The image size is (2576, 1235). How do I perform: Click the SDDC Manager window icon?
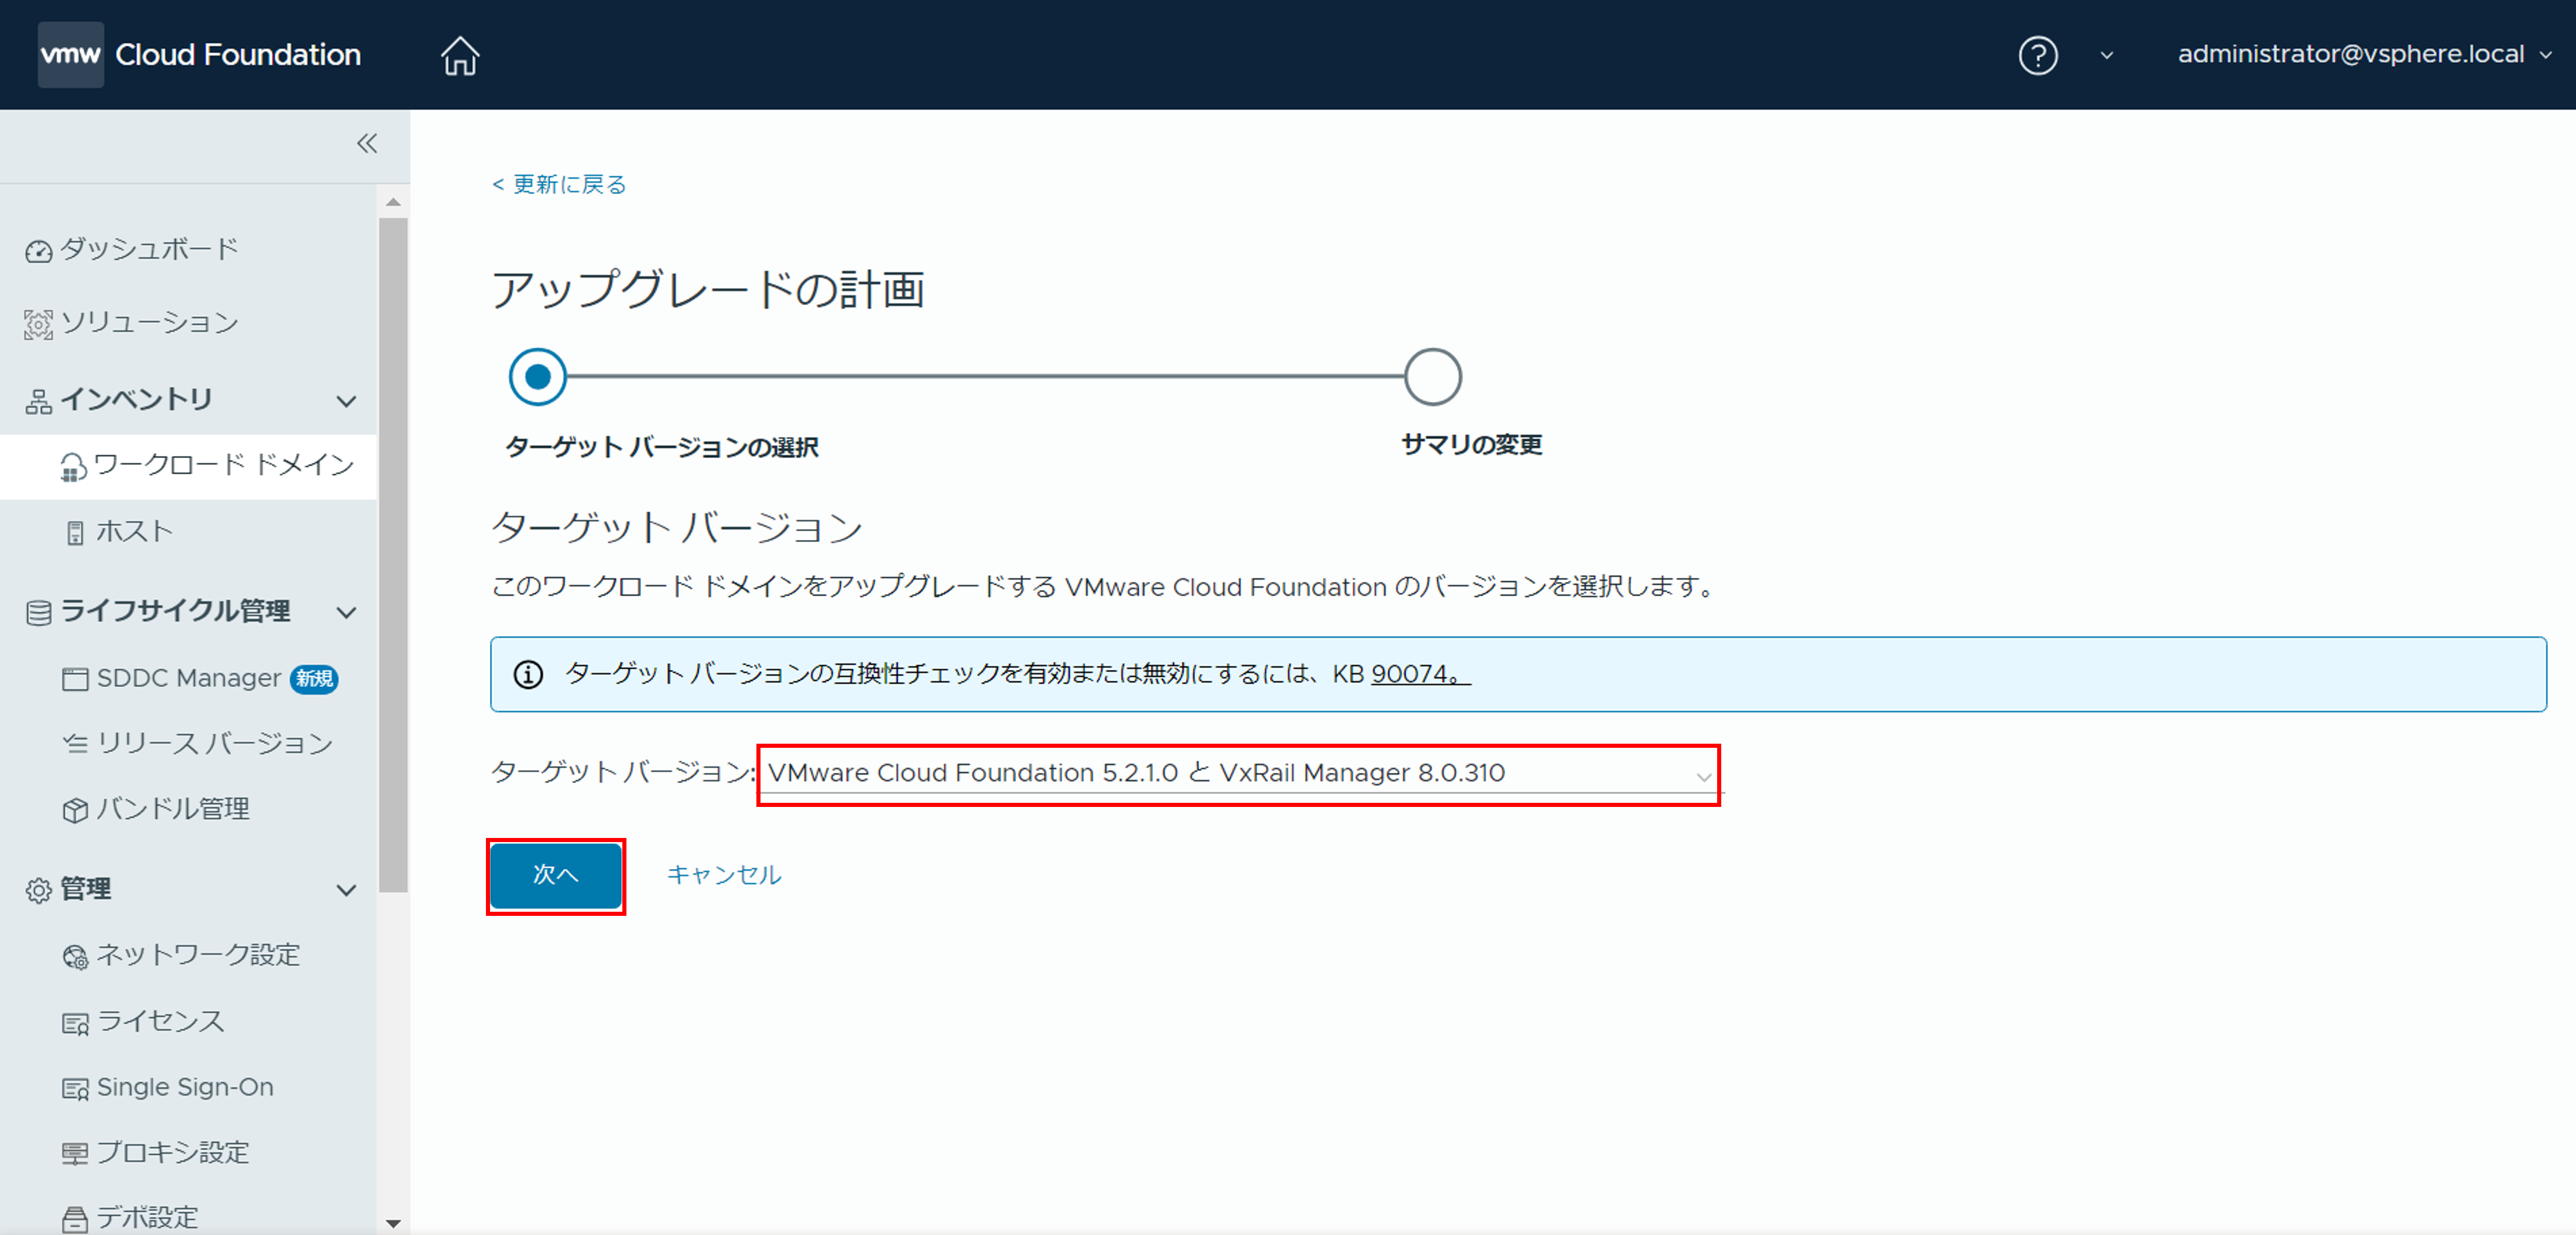tap(74, 679)
